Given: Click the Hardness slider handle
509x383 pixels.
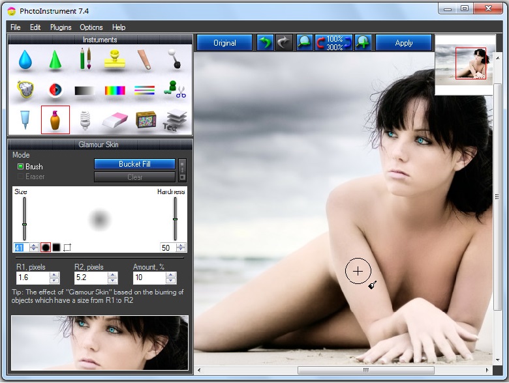Looking at the screenshot, I should [175, 220].
